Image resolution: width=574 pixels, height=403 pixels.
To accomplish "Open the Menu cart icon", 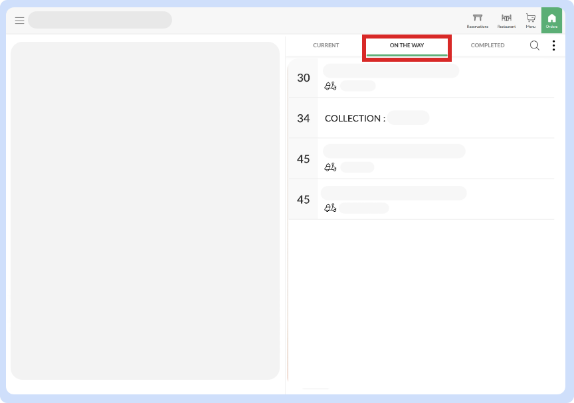I will click(x=531, y=19).
